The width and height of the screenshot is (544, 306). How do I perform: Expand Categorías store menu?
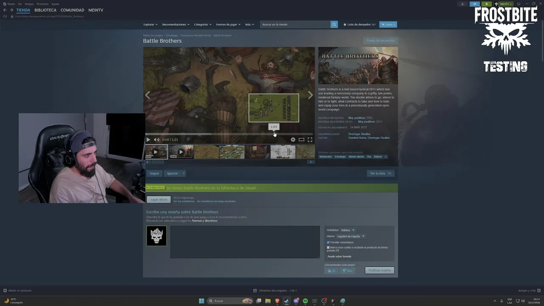click(x=203, y=24)
